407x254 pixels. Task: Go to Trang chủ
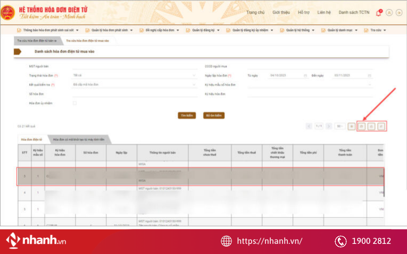pyautogui.click(x=255, y=12)
